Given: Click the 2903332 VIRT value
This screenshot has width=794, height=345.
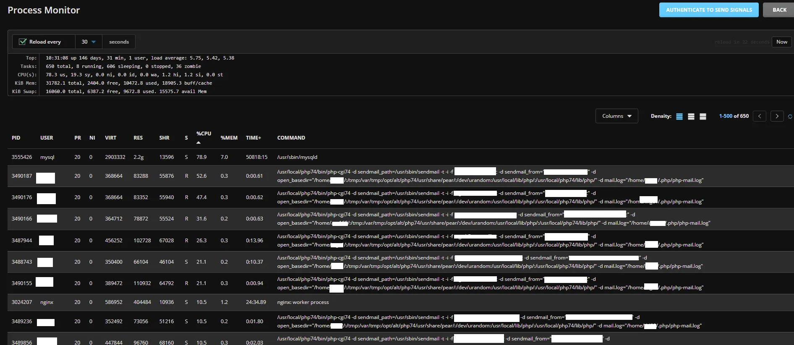Looking at the screenshot, I should tap(115, 157).
